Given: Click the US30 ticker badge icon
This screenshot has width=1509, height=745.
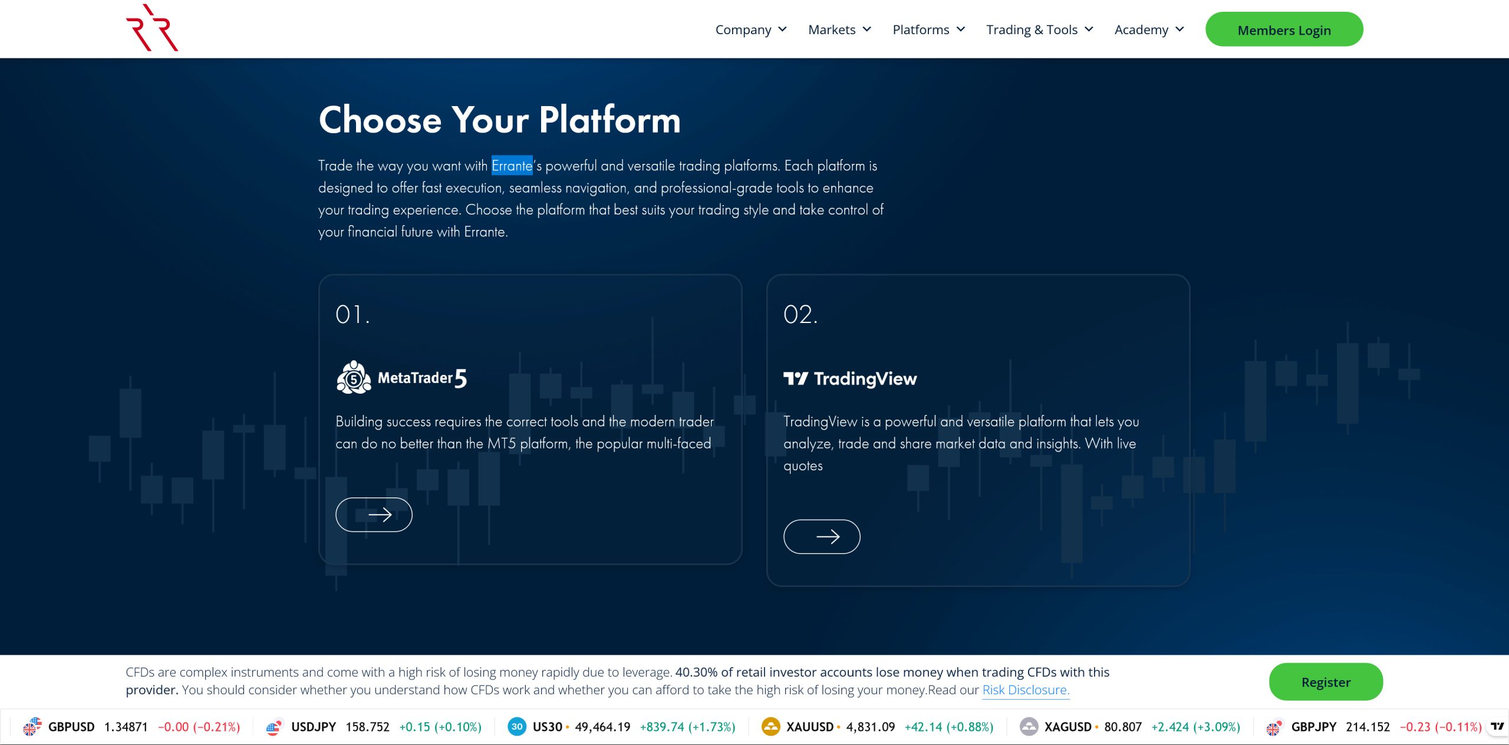Looking at the screenshot, I should [x=516, y=727].
